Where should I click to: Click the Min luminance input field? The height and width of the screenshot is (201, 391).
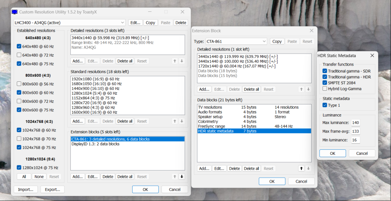[355, 140]
